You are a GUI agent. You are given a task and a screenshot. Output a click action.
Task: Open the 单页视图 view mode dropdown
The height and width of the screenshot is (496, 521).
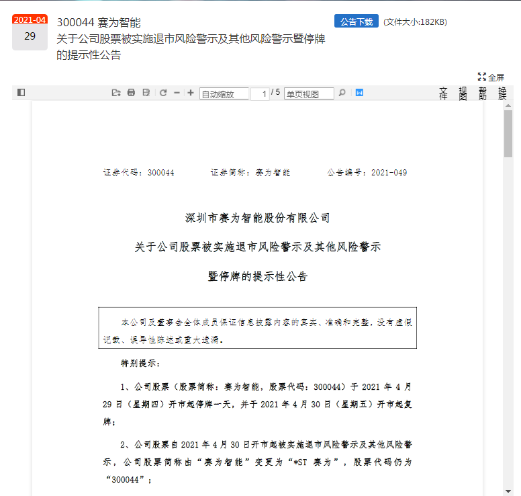coord(309,94)
